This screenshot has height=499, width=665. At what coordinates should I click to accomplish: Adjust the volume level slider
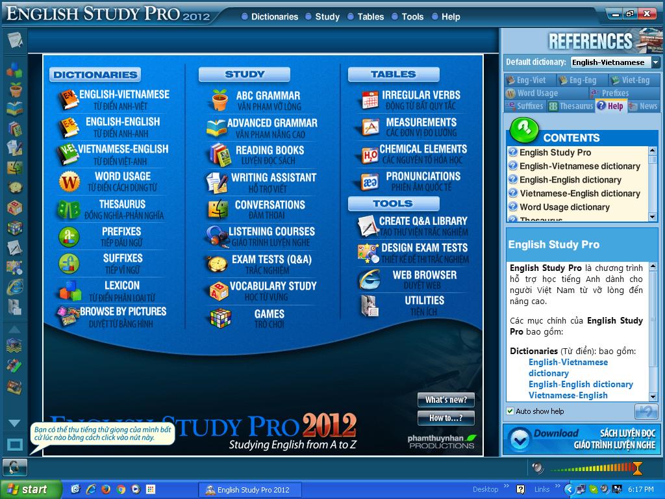(x=637, y=468)
